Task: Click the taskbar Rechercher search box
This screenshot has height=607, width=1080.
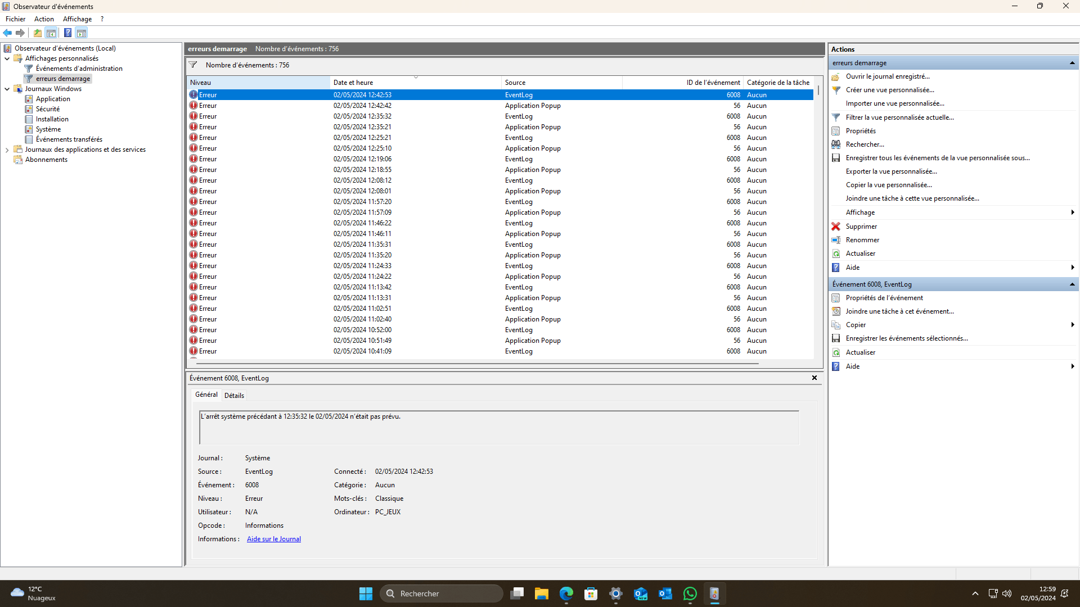Action: (x=442, y=594)
